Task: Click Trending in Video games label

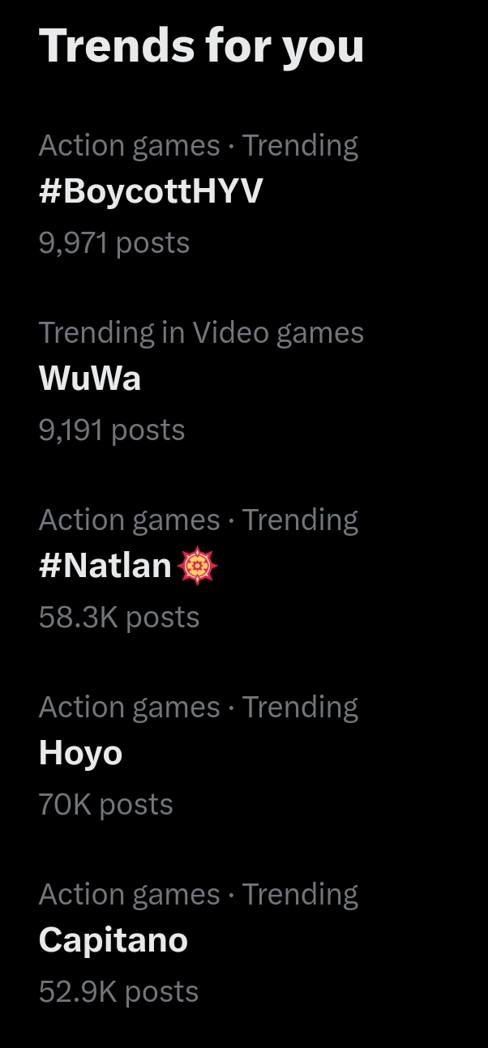Action: click(x=201, y=333)
